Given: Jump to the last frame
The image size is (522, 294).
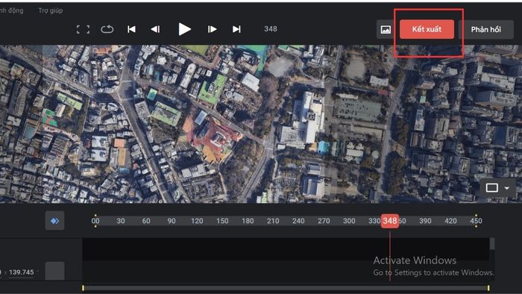Looking at the screenshot, I should coord(236,29).
